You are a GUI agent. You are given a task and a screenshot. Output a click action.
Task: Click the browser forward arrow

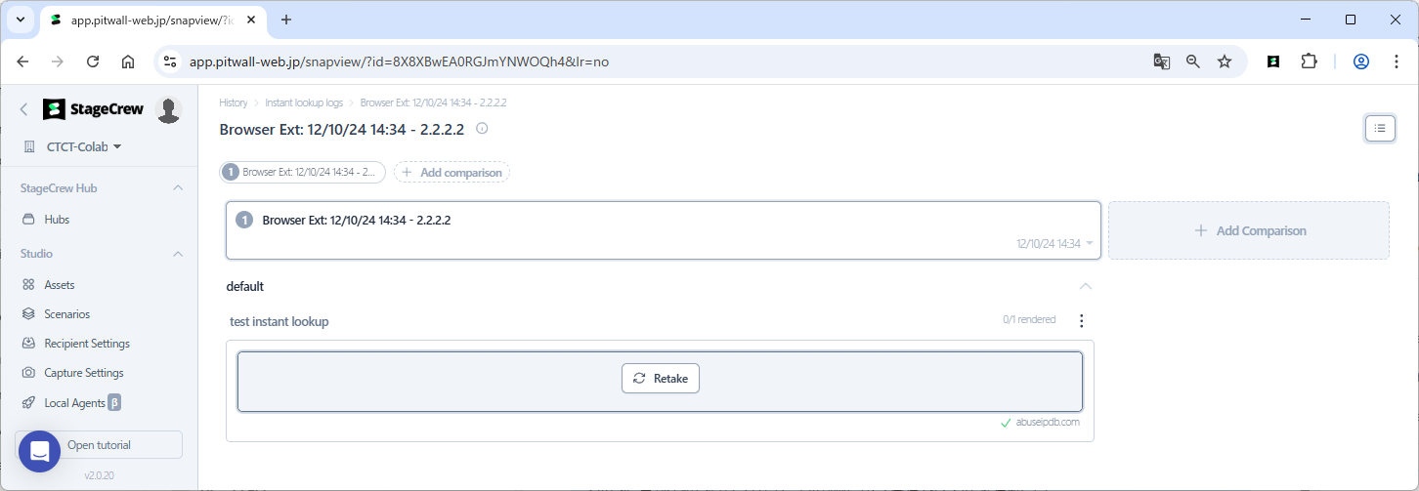tap(58, 61)
